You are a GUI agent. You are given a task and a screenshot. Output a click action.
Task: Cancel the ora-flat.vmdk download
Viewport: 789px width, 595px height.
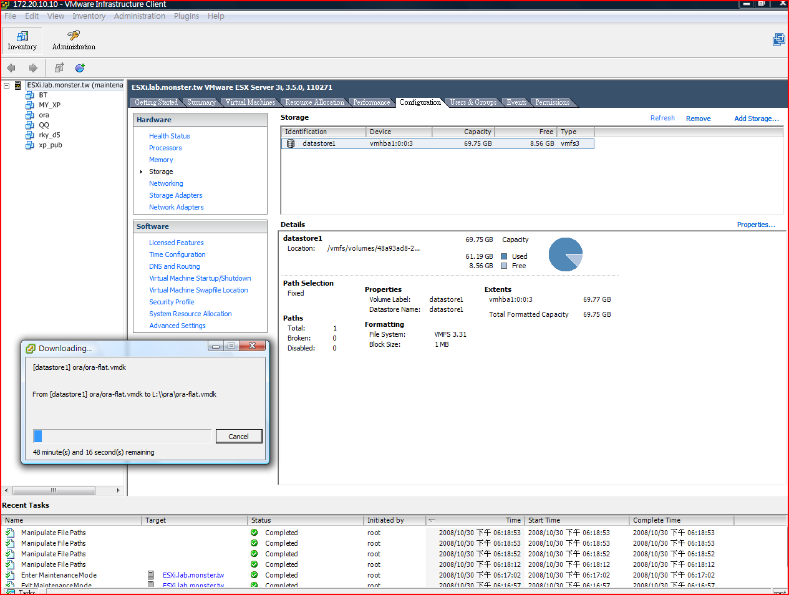pos(239,437)
